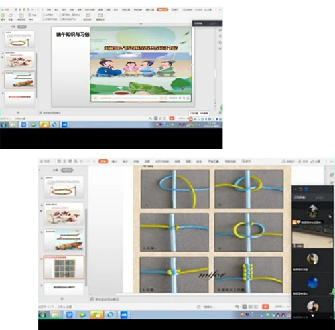335x330 pixels.
Task: Select the highlighted orange Start tab in lower ribbon
Action: point(103,161)
